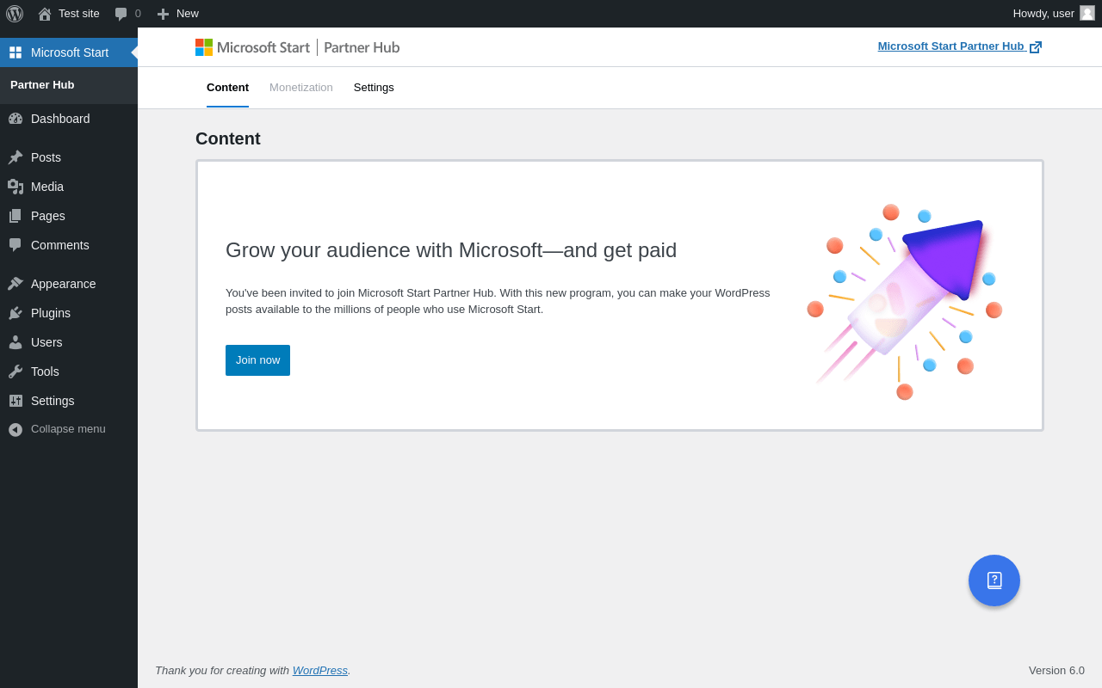Viewport: 1102px width, 688px height.
Task: Click the rocket celebration illustration
Action: click(x=904, y=301)
